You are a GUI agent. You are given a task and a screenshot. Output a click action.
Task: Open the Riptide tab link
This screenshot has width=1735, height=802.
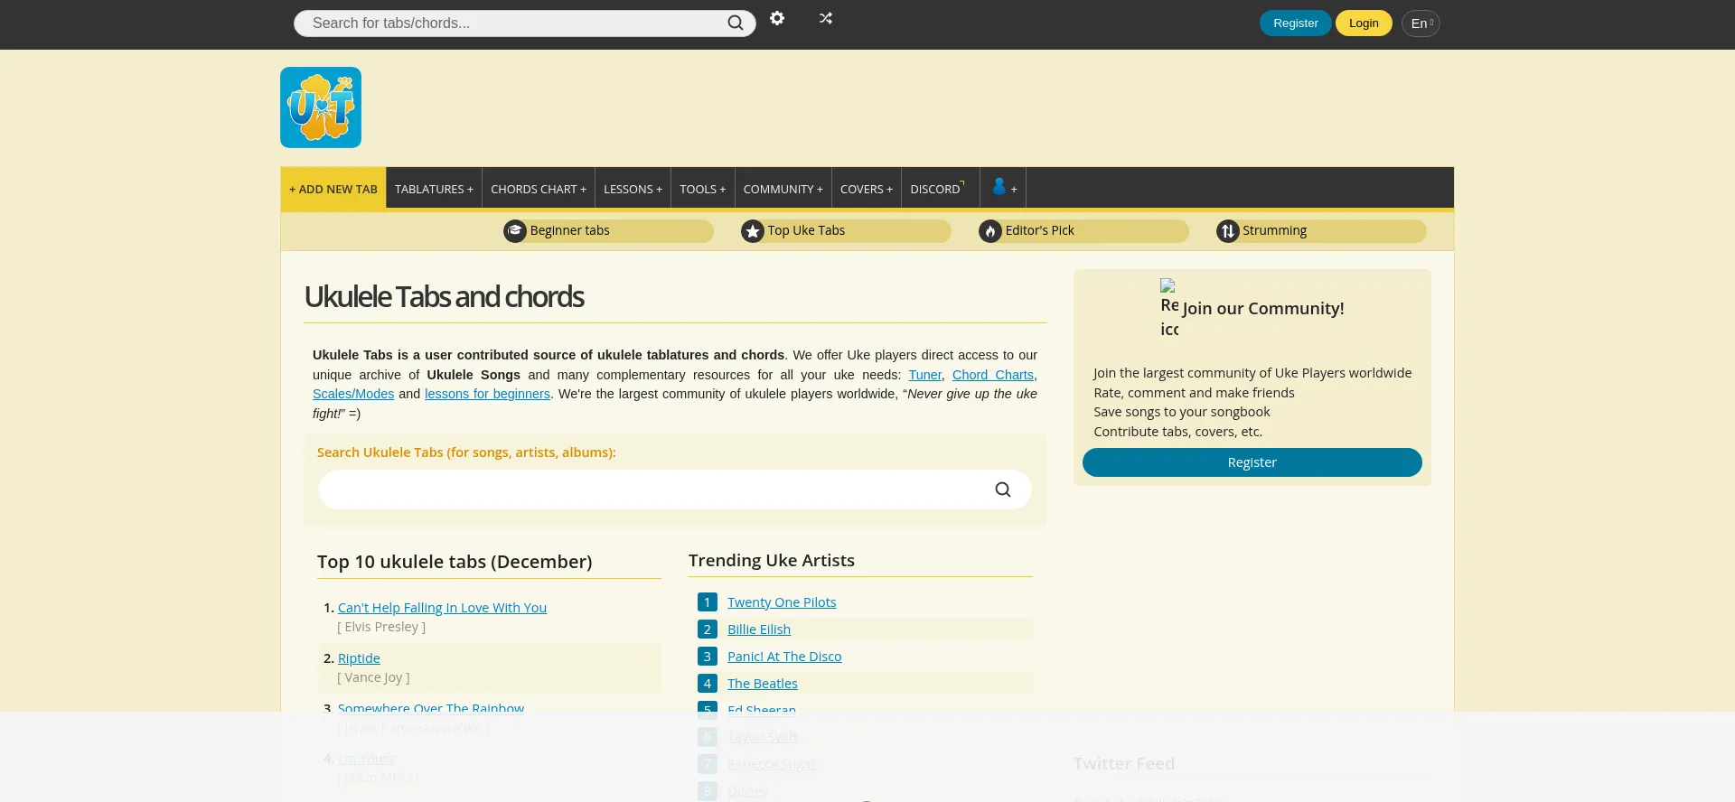click(359, 658)
